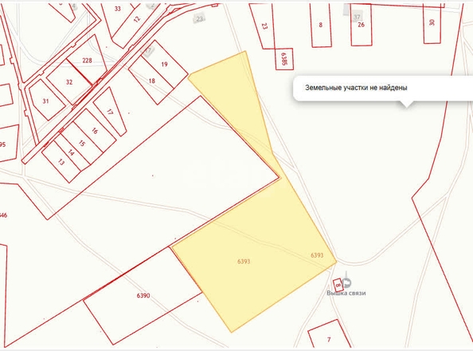The height and width of the screenshot is (351, 473).
Task: Select parcel 228
Action: coord(87,61)
